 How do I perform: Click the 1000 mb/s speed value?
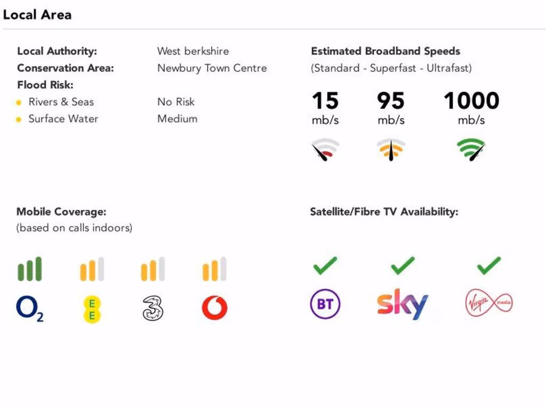click(471, 101)
